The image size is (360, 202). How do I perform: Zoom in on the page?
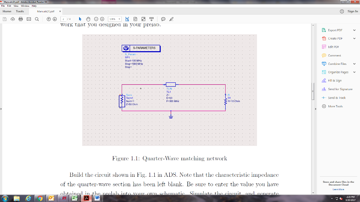pos(102,19)
